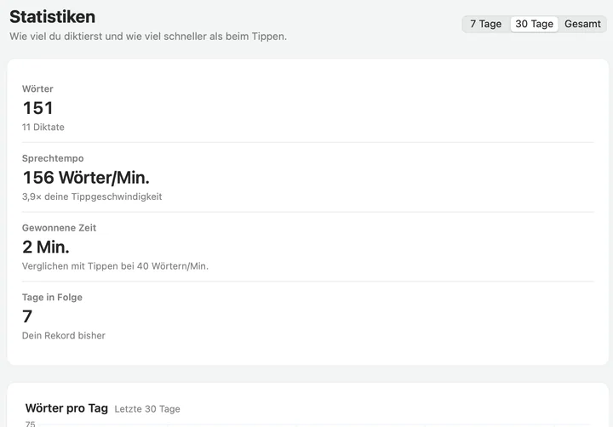Click the Wörter stat label

coord(37,88)
